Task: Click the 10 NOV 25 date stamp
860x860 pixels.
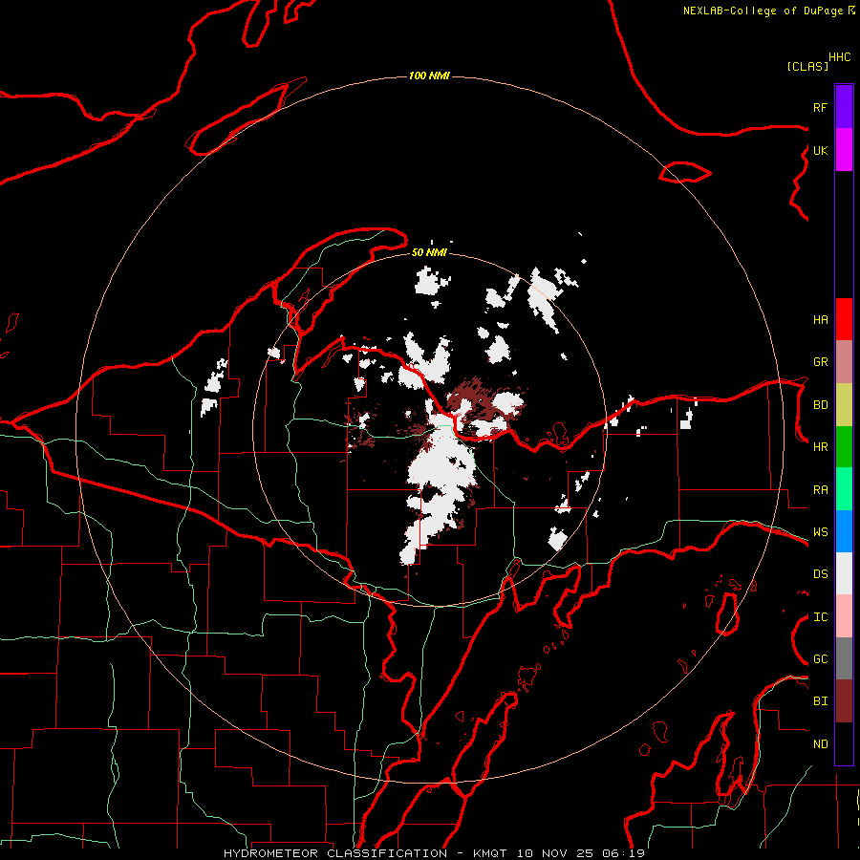Action: pyautogui.click(x=555, y=853)
